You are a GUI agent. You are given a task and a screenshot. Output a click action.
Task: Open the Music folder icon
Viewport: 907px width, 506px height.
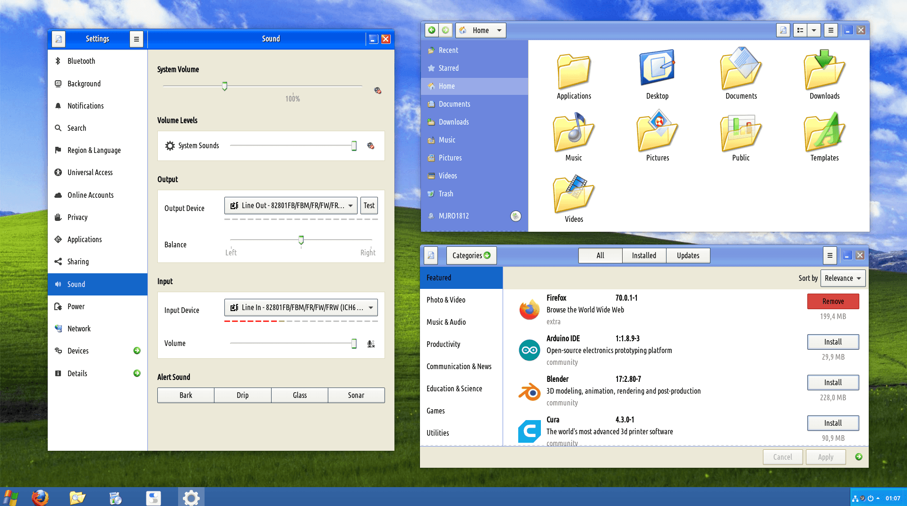[573, 135]
